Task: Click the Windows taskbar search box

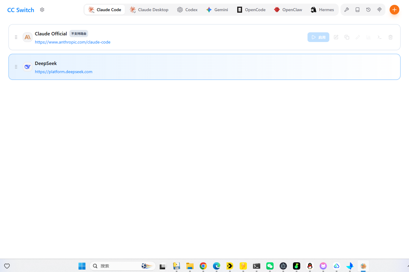Action: (123, 266)
